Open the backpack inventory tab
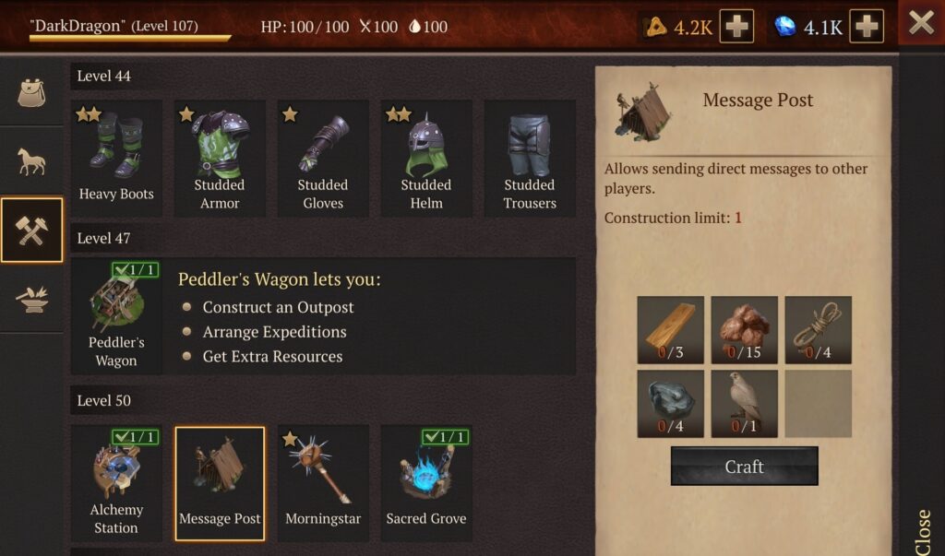 [x=31, y=92]
